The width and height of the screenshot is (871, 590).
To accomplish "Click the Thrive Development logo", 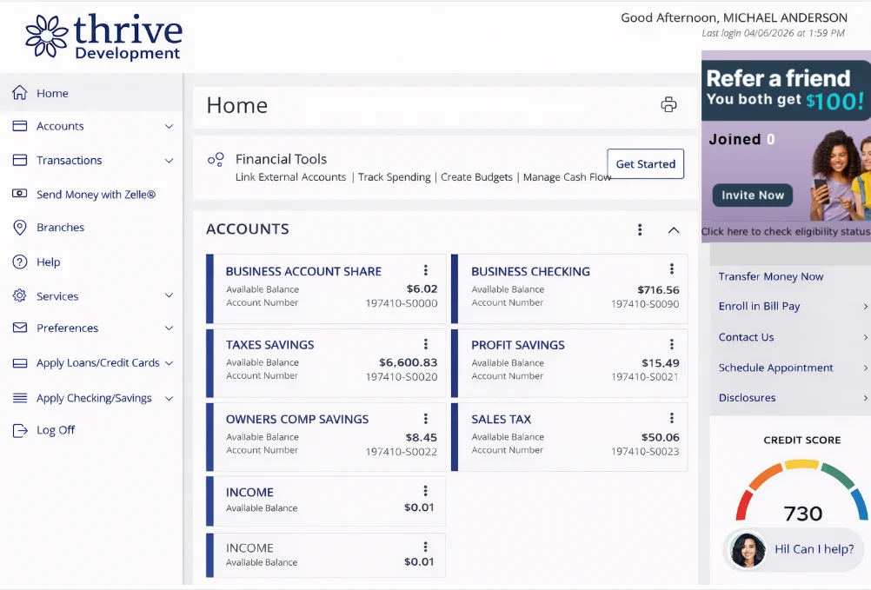I will click(103, 36).
